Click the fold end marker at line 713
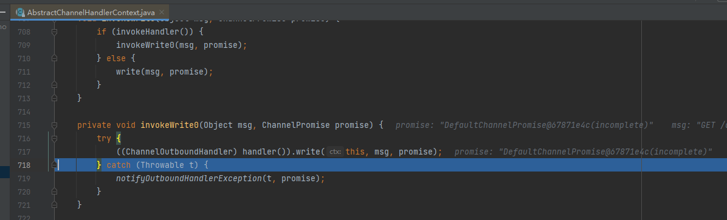Image resolution: width=727 pixels, height=220 pixels. pos(54,98)
